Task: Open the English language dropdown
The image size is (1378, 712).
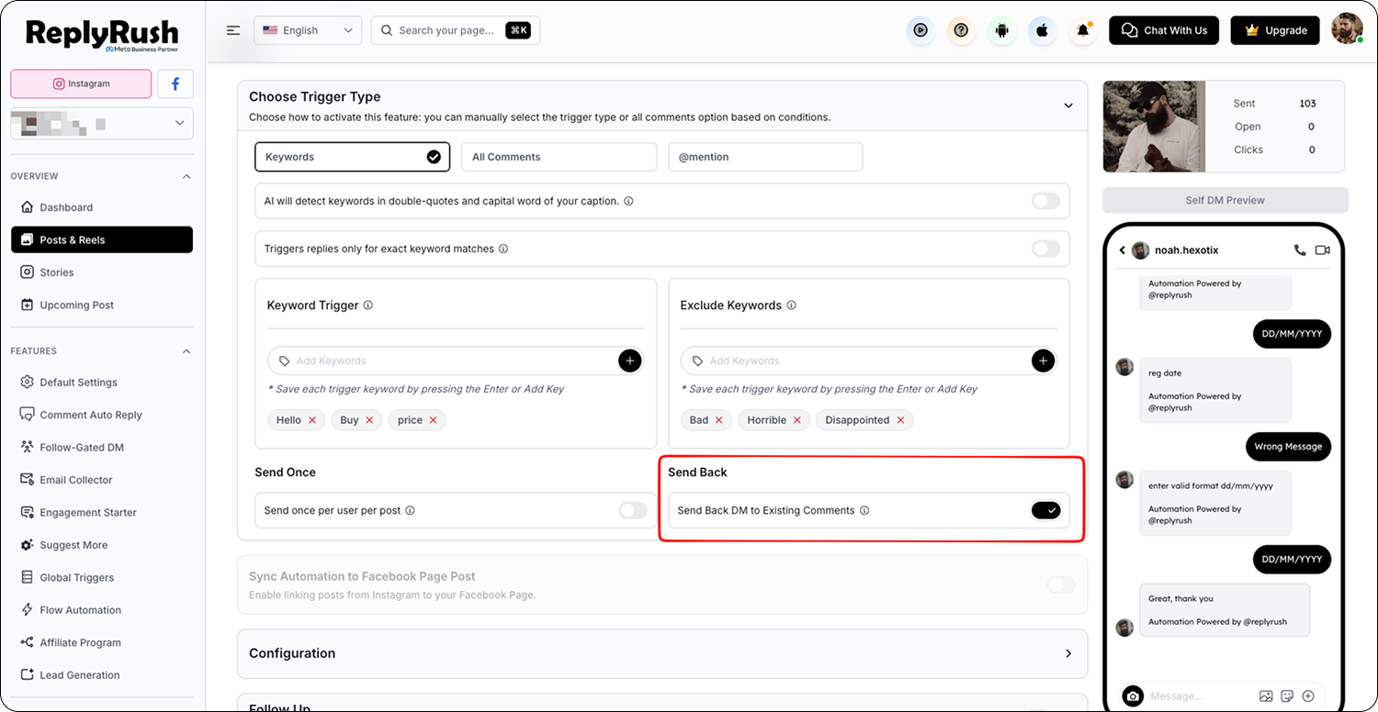Action: point(308,30)
